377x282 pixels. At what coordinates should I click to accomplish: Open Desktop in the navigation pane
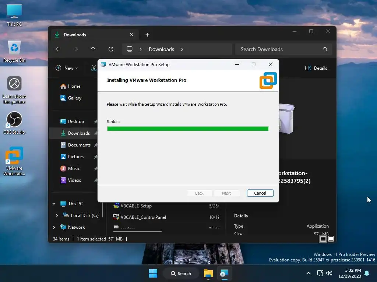76,121
